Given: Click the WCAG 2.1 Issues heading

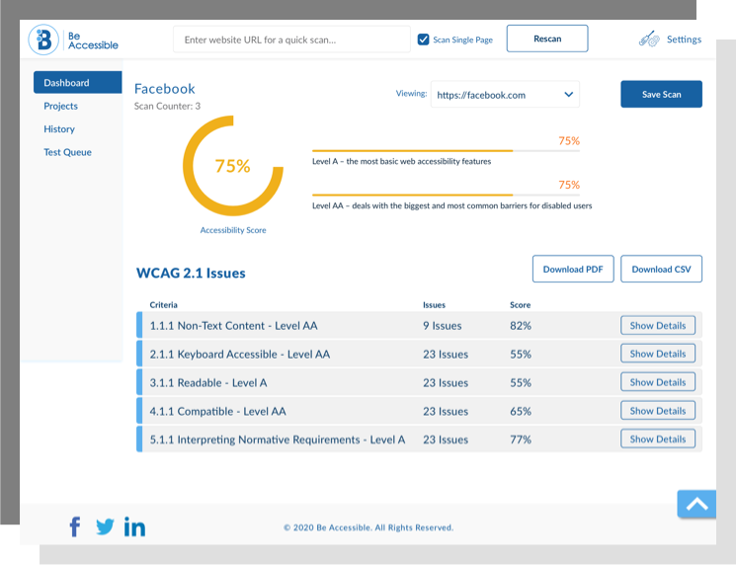Looking at the screenshot, I should click(x=191, y=273).
